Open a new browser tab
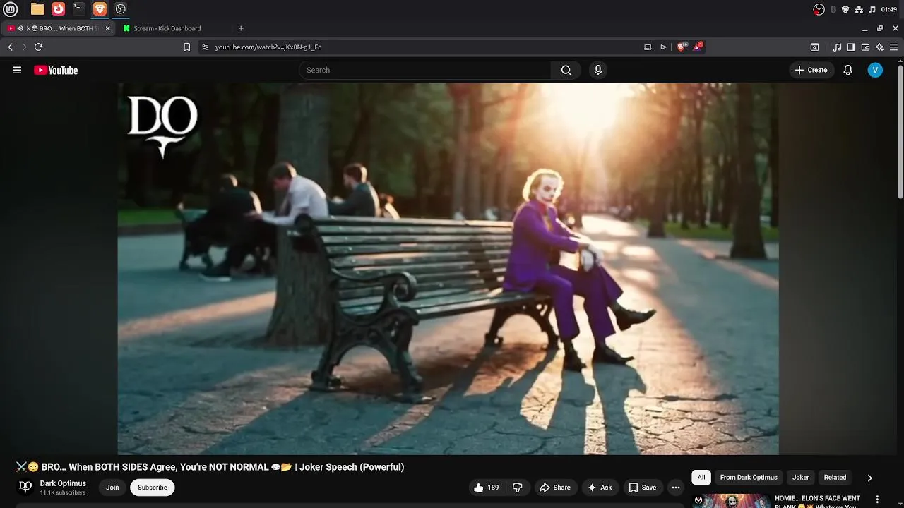 click(241, 28)
